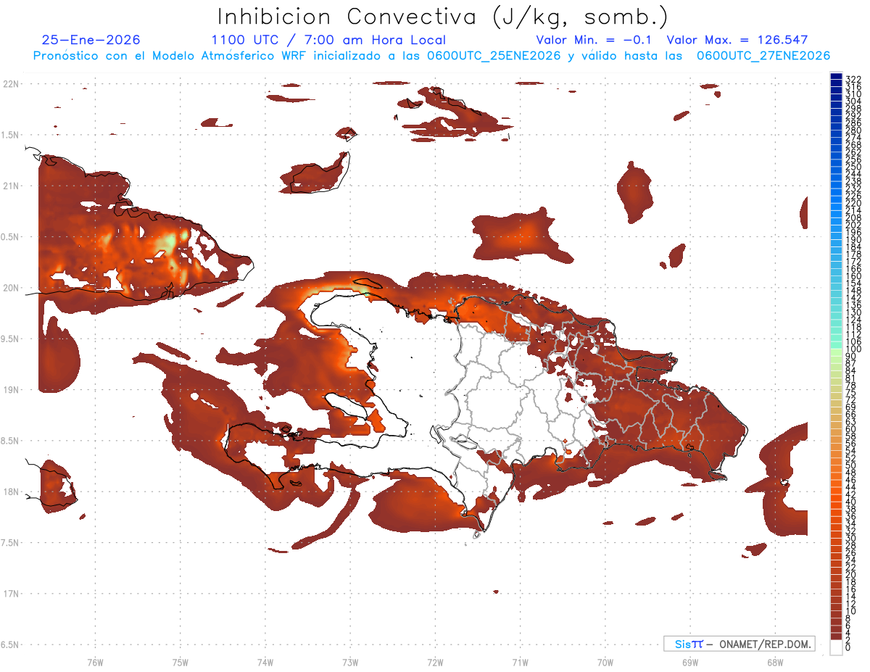
Task: Click the '50' colorbar value
Action: pyautogui.click(x=851, y=465)
